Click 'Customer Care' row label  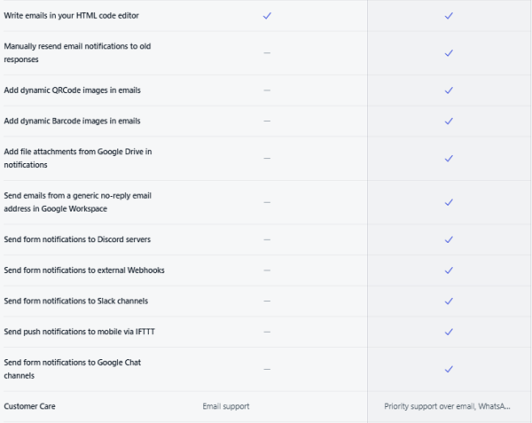pyautogui.click(x=28, y=406)
